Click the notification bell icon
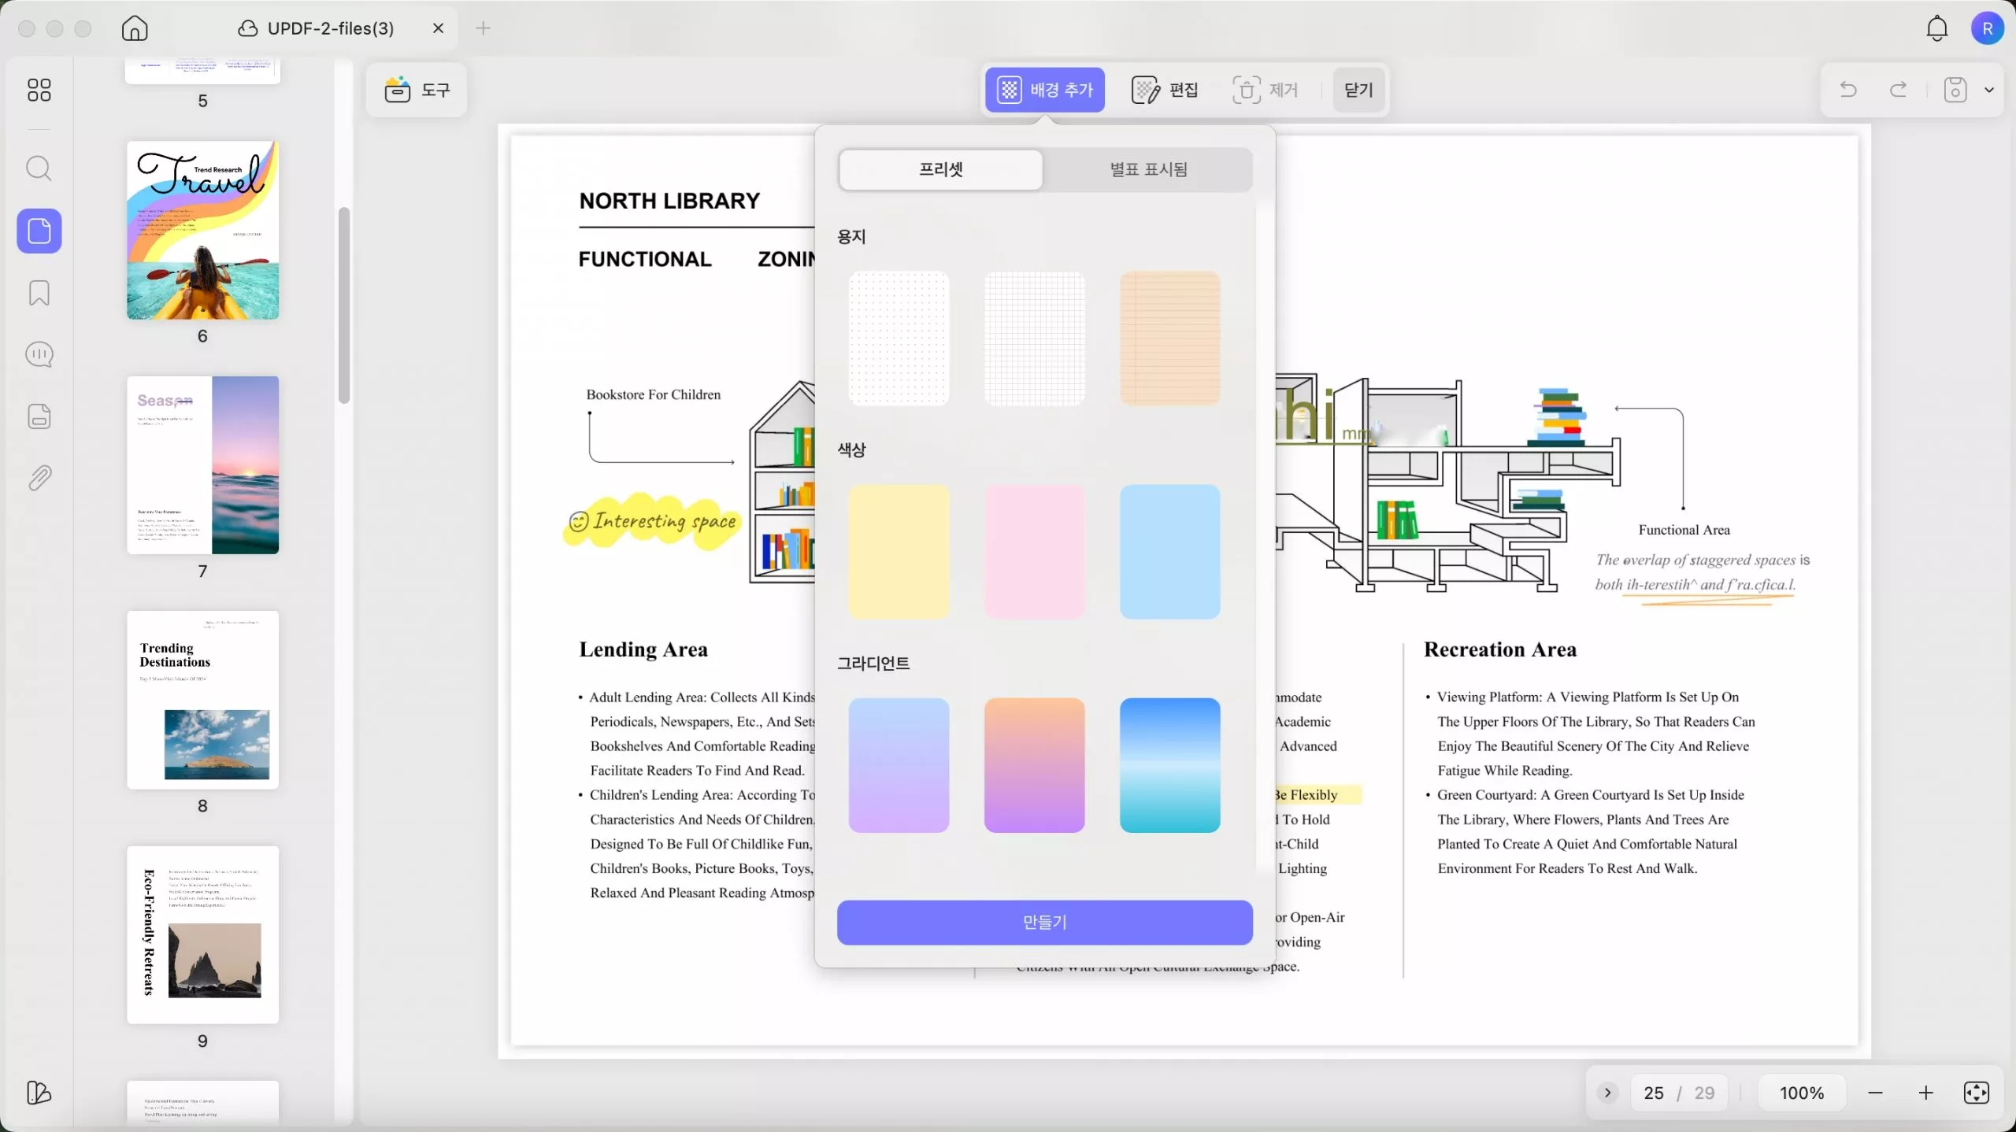Image resolution: width=2016 pixels, height=1132 pixels. (x=1936, y=29)
